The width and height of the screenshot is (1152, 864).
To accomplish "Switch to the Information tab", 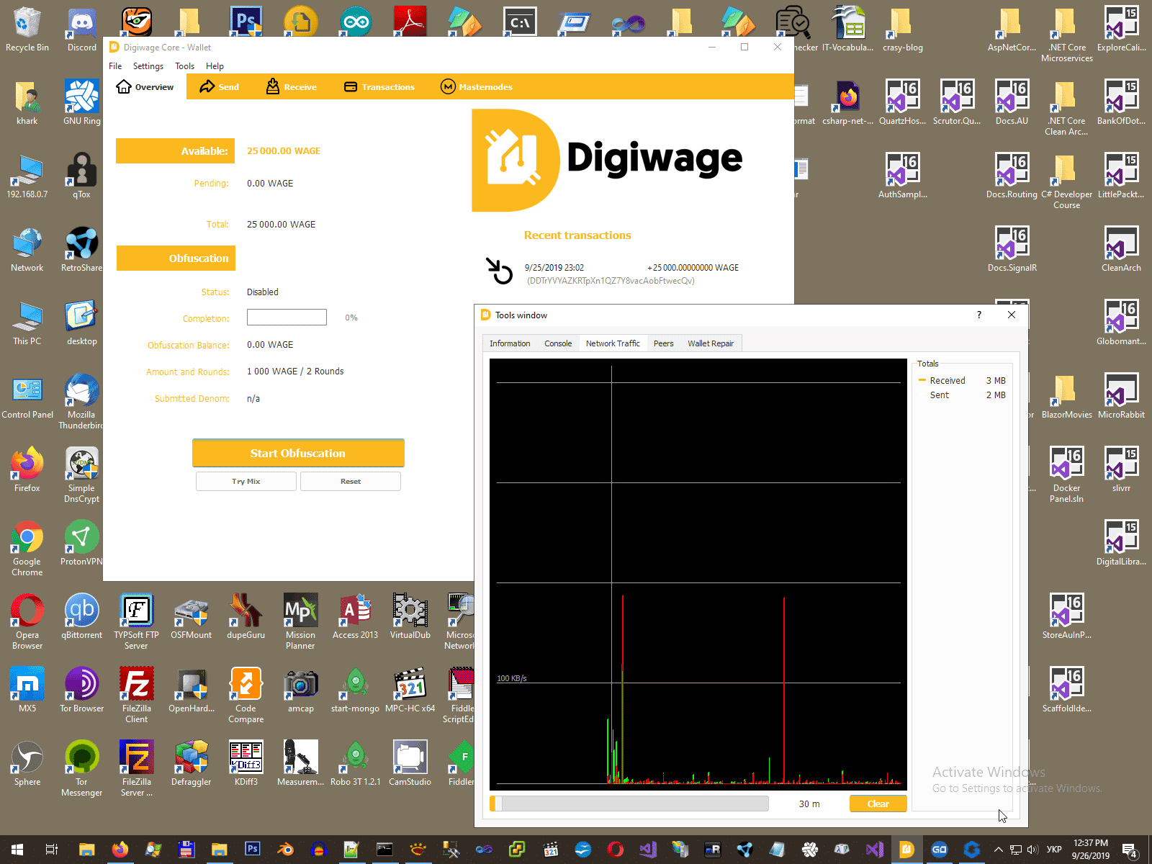I will coord(510,343).
